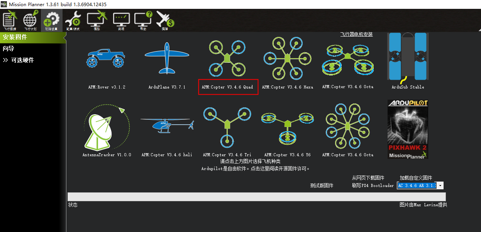Screen dimensions: 481x232
Task: Open the Help (帮助) icon
Action: (144, 21)
